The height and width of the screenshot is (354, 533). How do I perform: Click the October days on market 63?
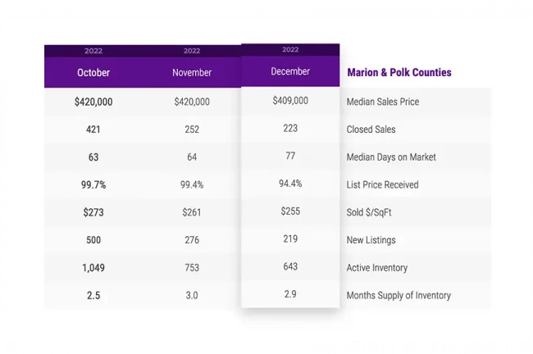(x=93, y=157)
